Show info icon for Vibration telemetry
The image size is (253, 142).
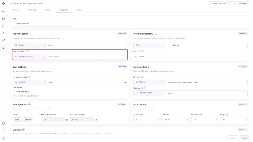click(155, 34)
